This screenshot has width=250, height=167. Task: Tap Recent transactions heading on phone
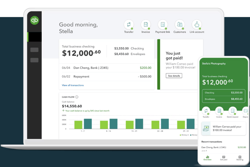212,142
